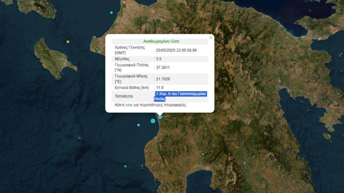Click the cyan marker under the popup pointer
344x193 pixels.
click(x=160, y=117)
